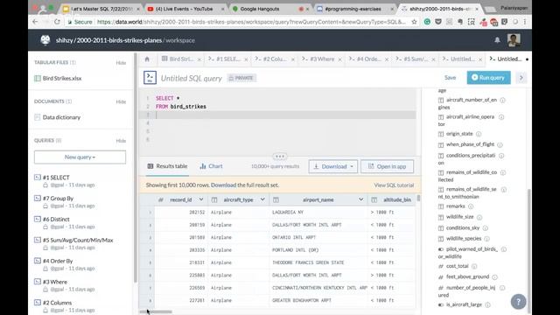Viewport: 560px width, 315px height.
Task: Click the browser address bar
Action: 252,22
